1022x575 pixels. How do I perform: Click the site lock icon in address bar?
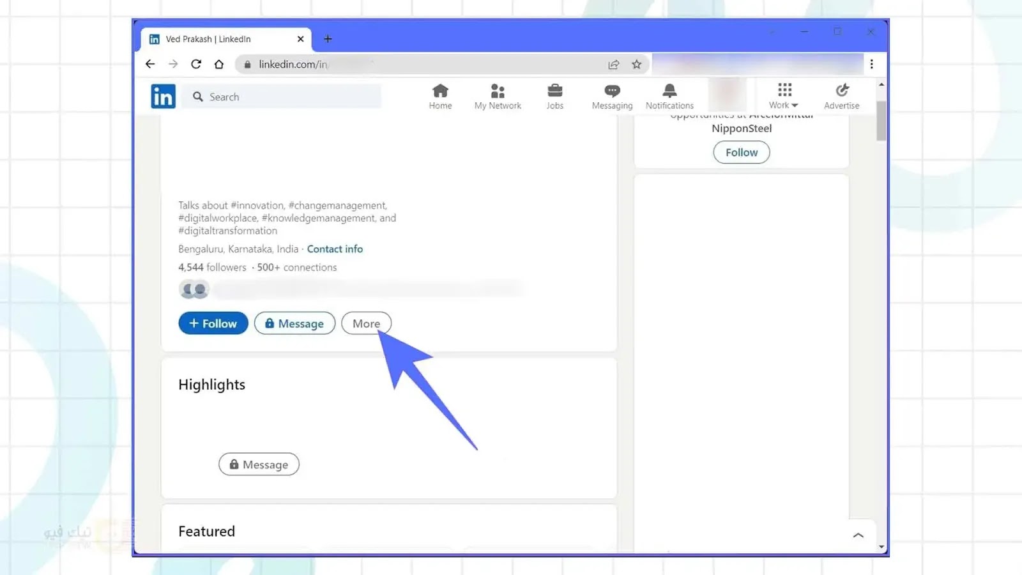coord(248,64)
